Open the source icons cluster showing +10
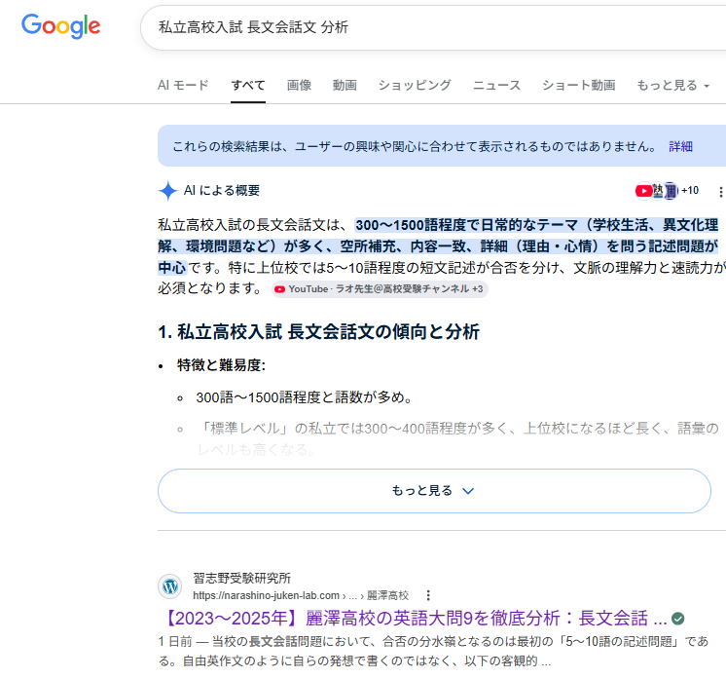 (667, 191)
